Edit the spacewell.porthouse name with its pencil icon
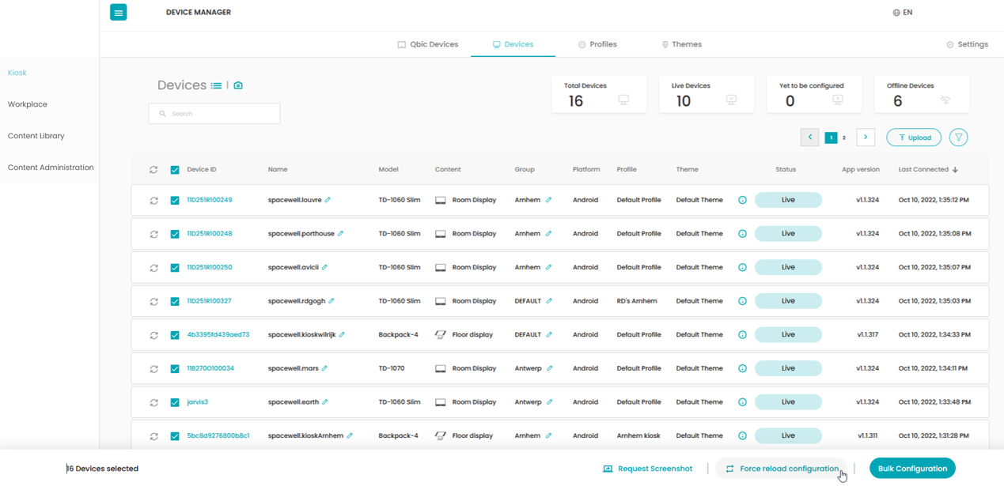 click(x=341, y=234)
